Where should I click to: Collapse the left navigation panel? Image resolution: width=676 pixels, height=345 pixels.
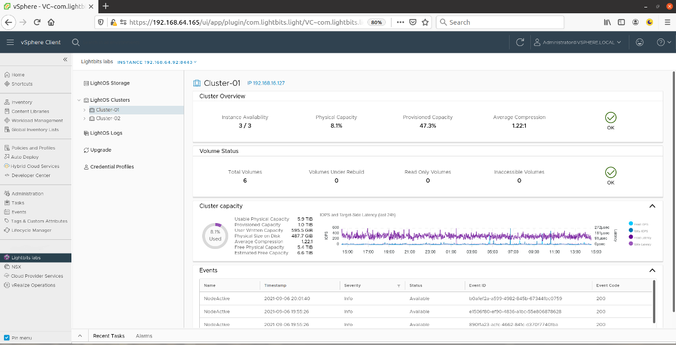pyautogui.click(x=65, y=60)
